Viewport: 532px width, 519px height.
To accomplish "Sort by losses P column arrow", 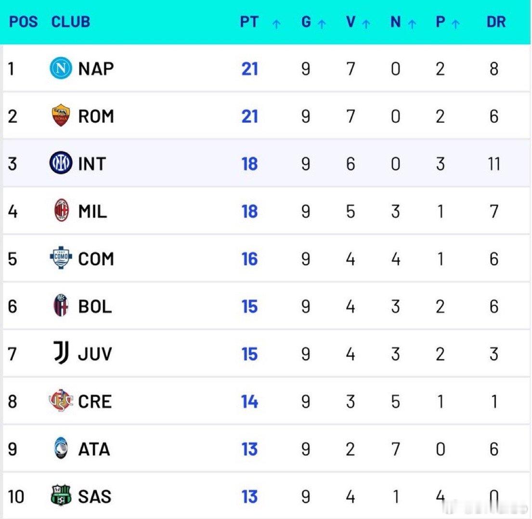I will click(455, 24).
